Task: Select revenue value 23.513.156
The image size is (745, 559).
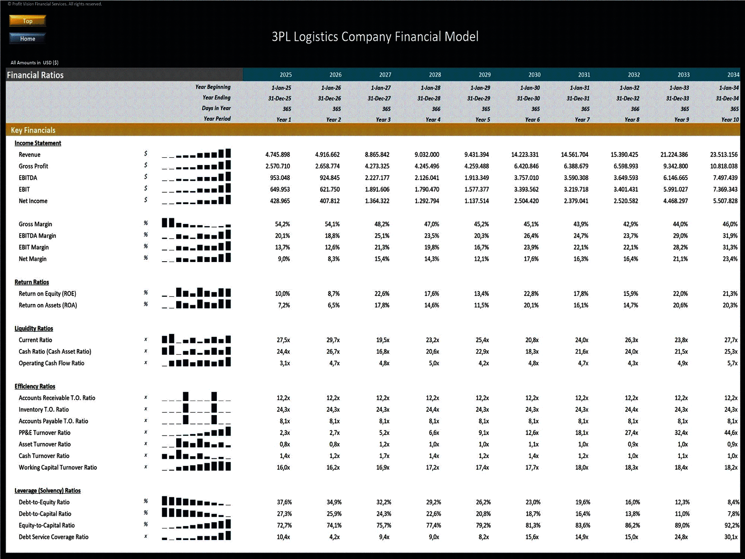Action: [724, 155]
